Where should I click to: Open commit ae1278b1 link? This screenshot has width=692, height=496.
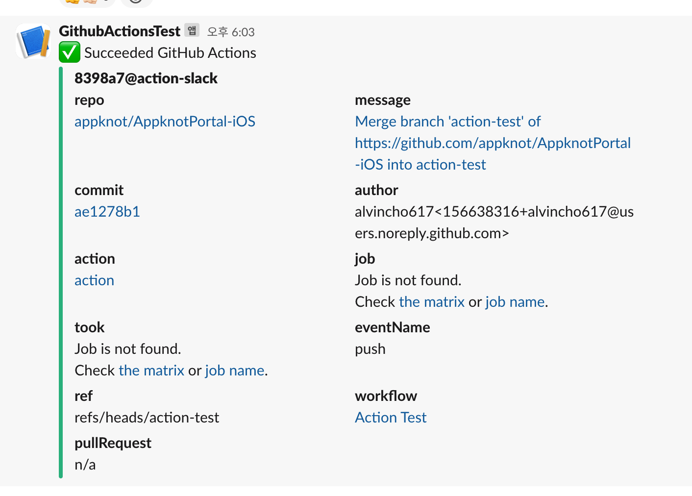click(x=107, y=212)
